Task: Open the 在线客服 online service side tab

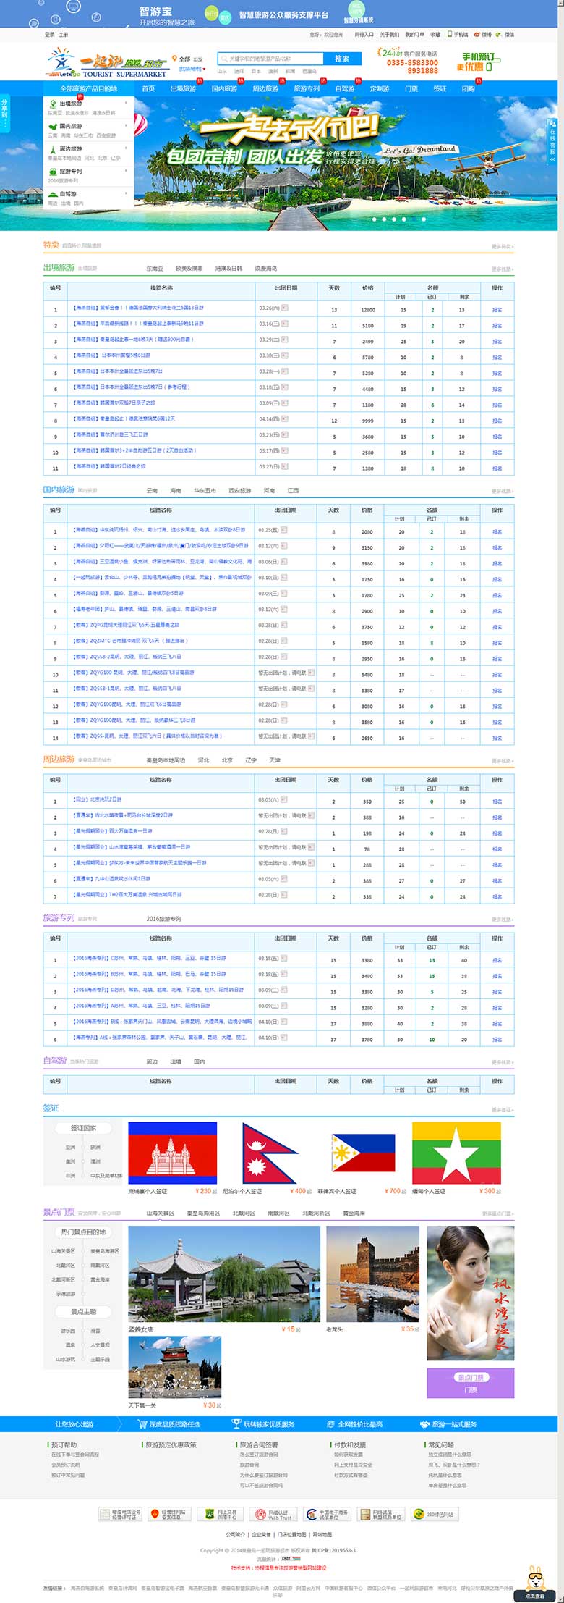Action: click(x=552, y=140)
